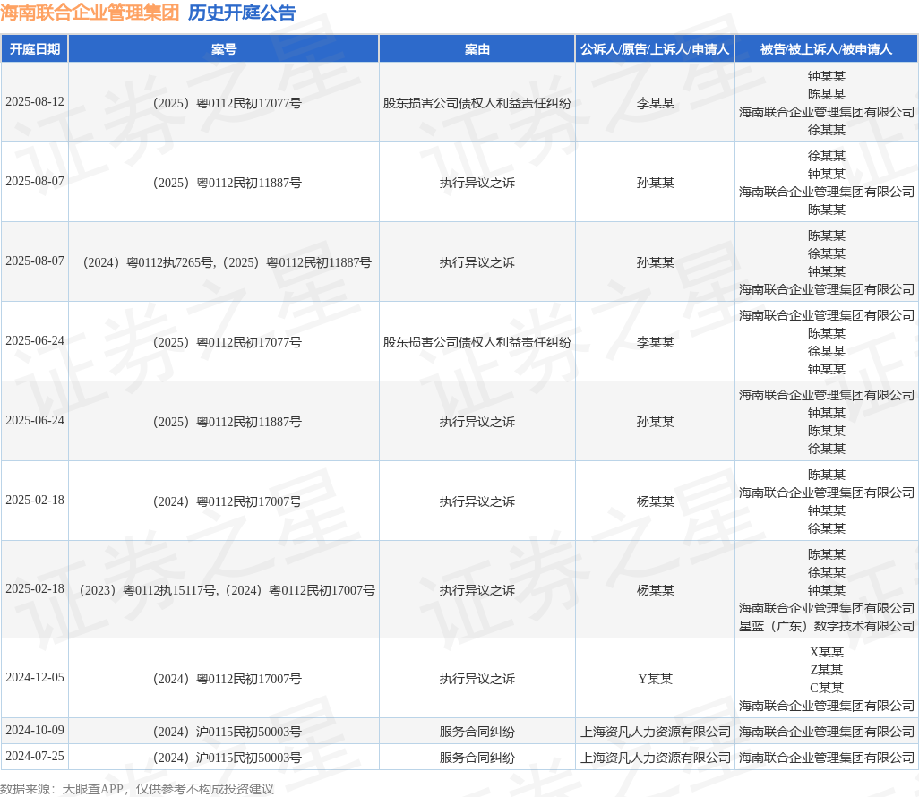Click the 开庭日期 column header
This screenshot has height=797, width=919.
click(35, 49)
